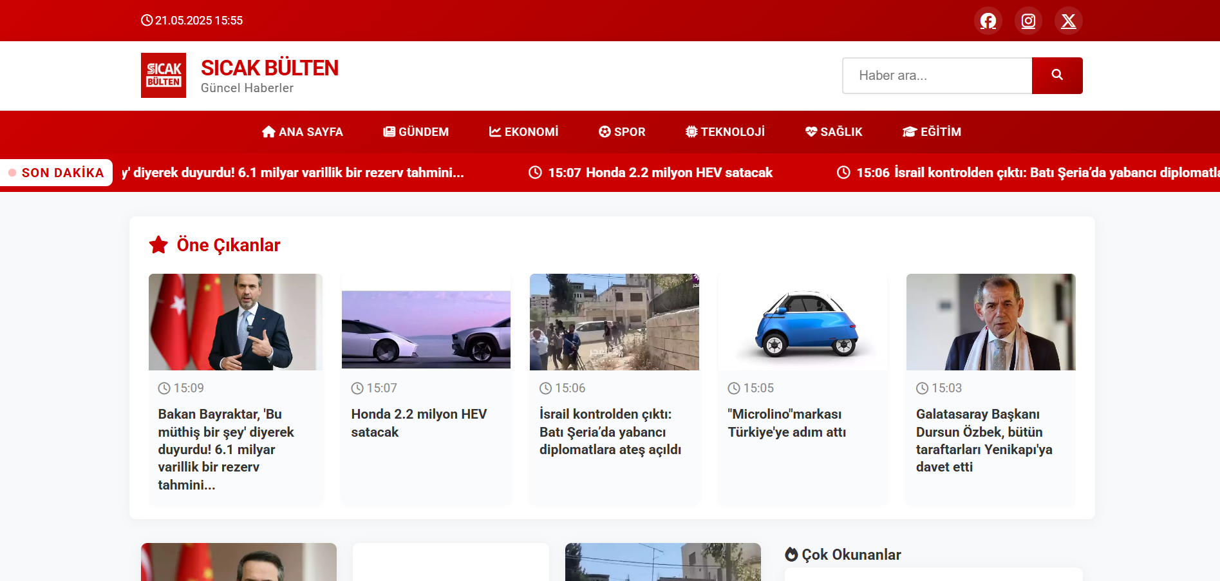This screenshot has width=1220, height=581.
Task: Click the star icon beside Öne Çıkanlar
Action: tap(158, 245)
